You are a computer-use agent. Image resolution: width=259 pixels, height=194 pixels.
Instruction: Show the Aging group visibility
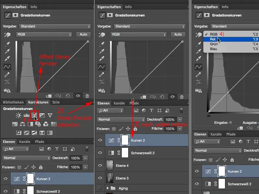click(100, 188)
